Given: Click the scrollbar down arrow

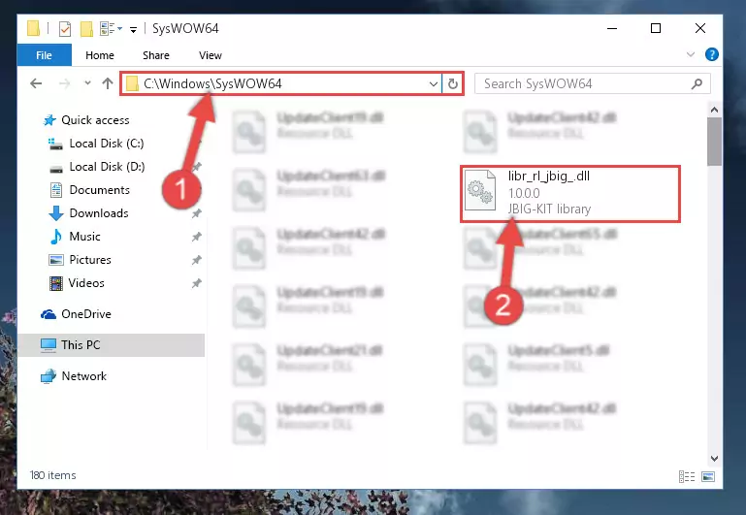Looking at the screenshot, I should coord(714,459).
